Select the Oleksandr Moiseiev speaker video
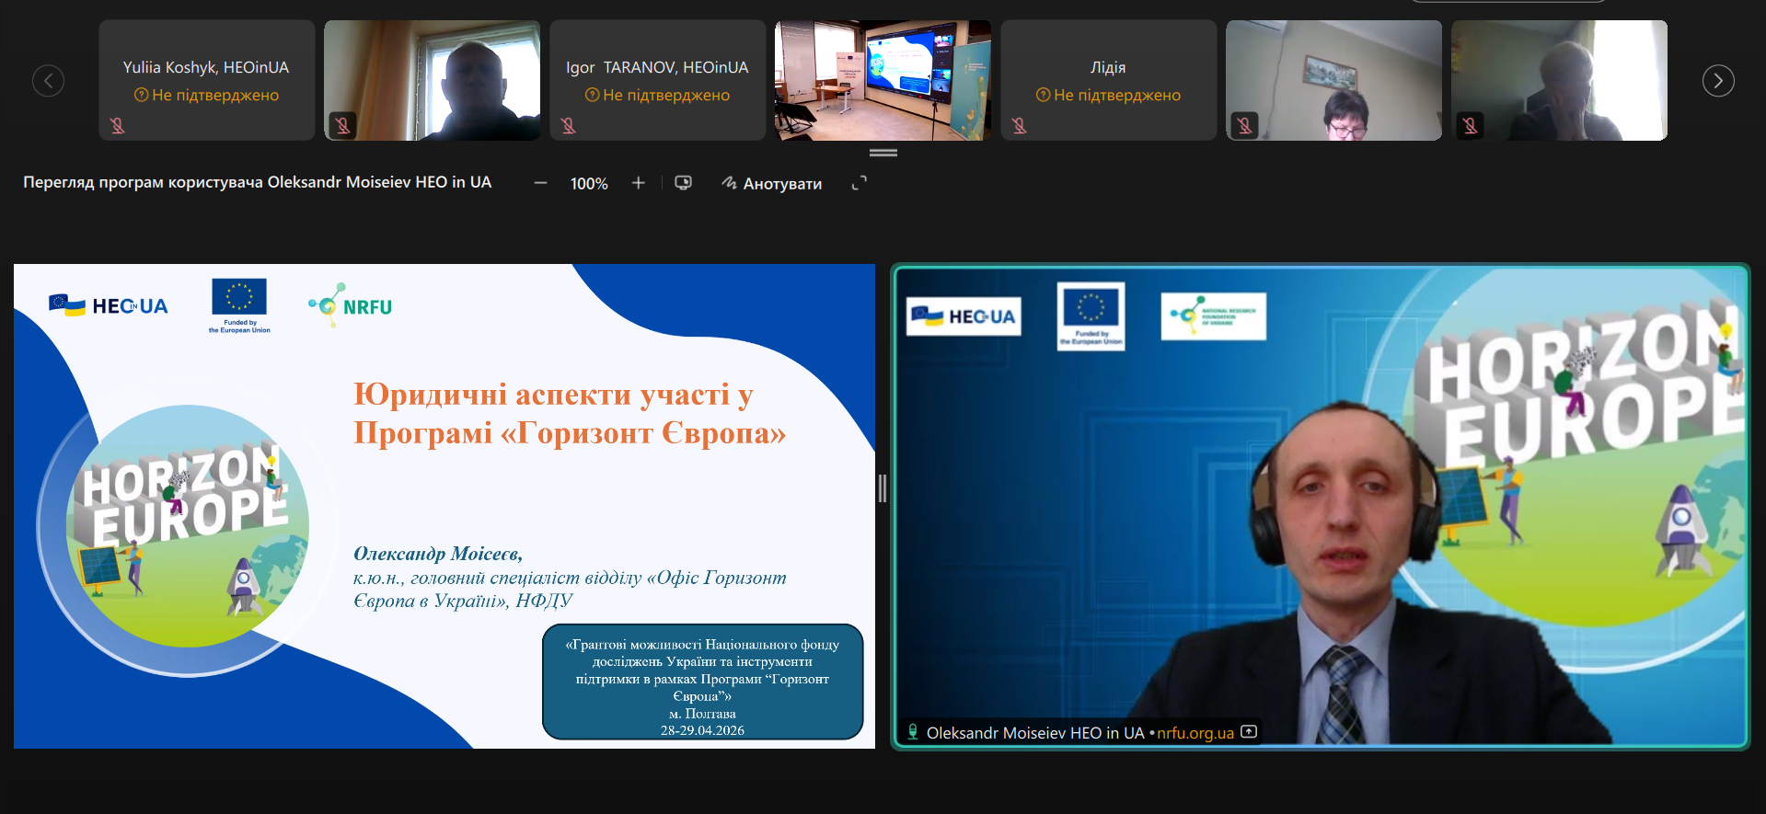 tap(1320, 506)
